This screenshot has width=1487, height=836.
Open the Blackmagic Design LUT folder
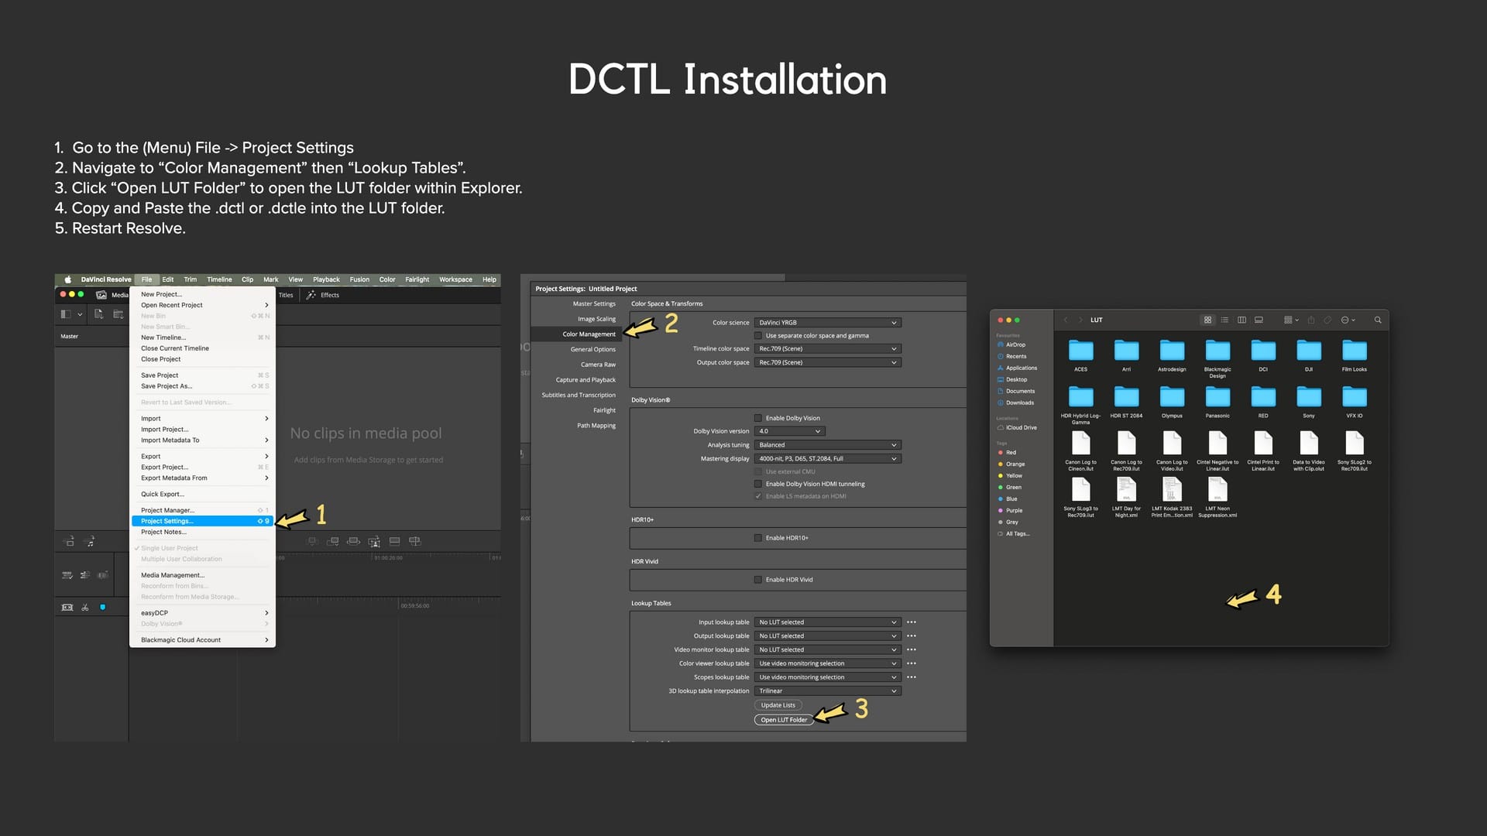1217,351
